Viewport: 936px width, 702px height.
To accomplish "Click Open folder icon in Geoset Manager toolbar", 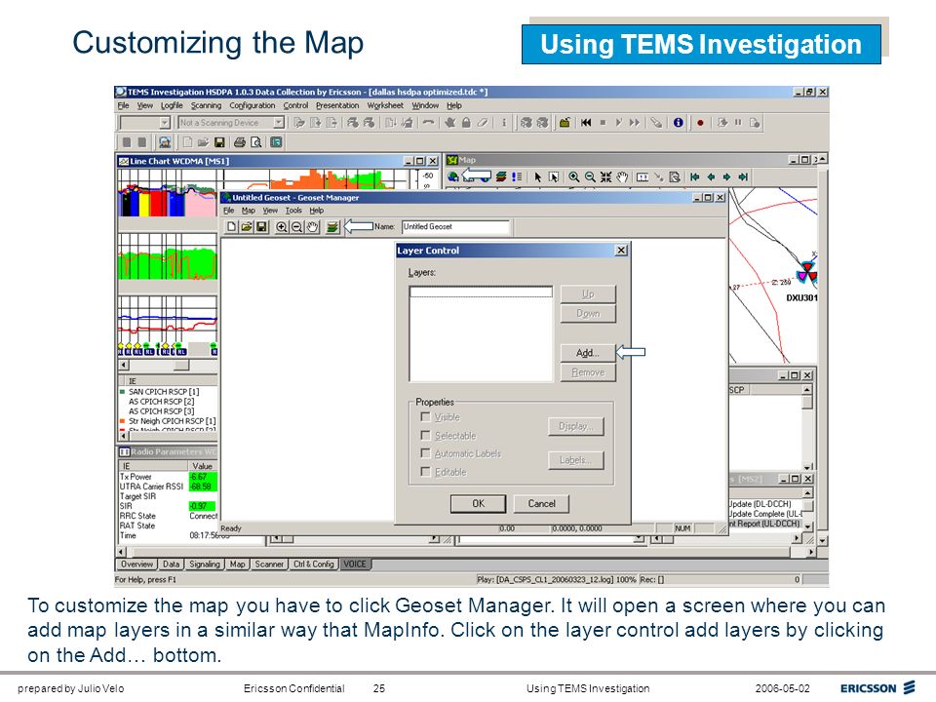I will tap(247, 227).
